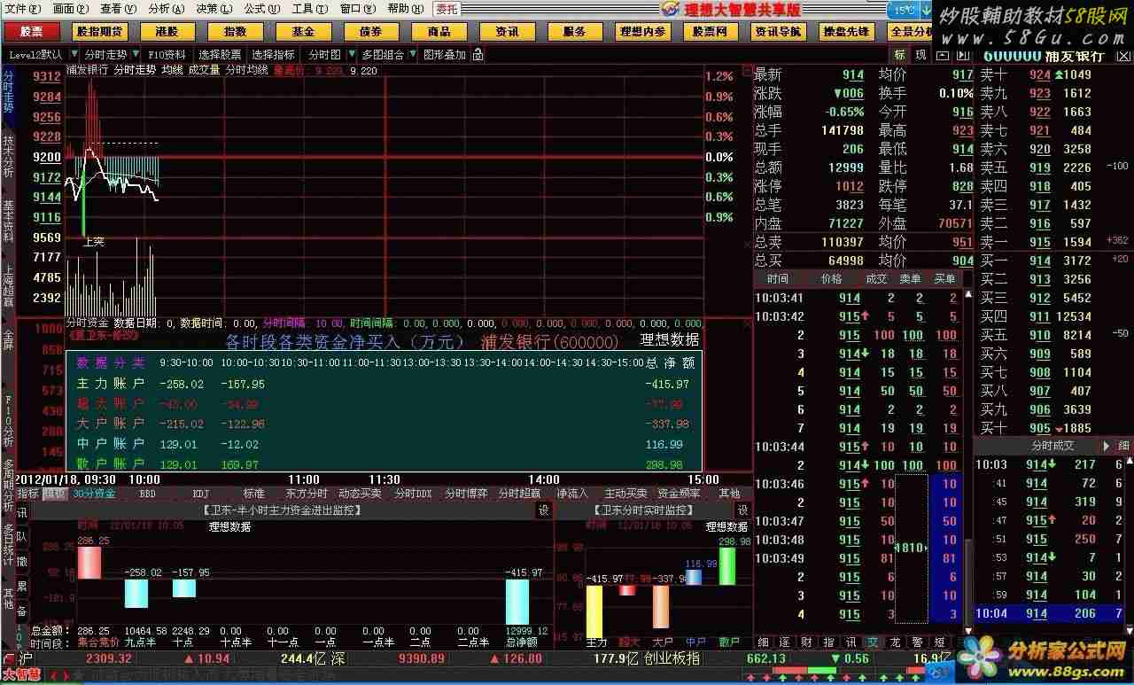This screenshot has width=1134, height=685.
Task: Click the 警 tab below the tick list
Action: click(x=916, y=642)
